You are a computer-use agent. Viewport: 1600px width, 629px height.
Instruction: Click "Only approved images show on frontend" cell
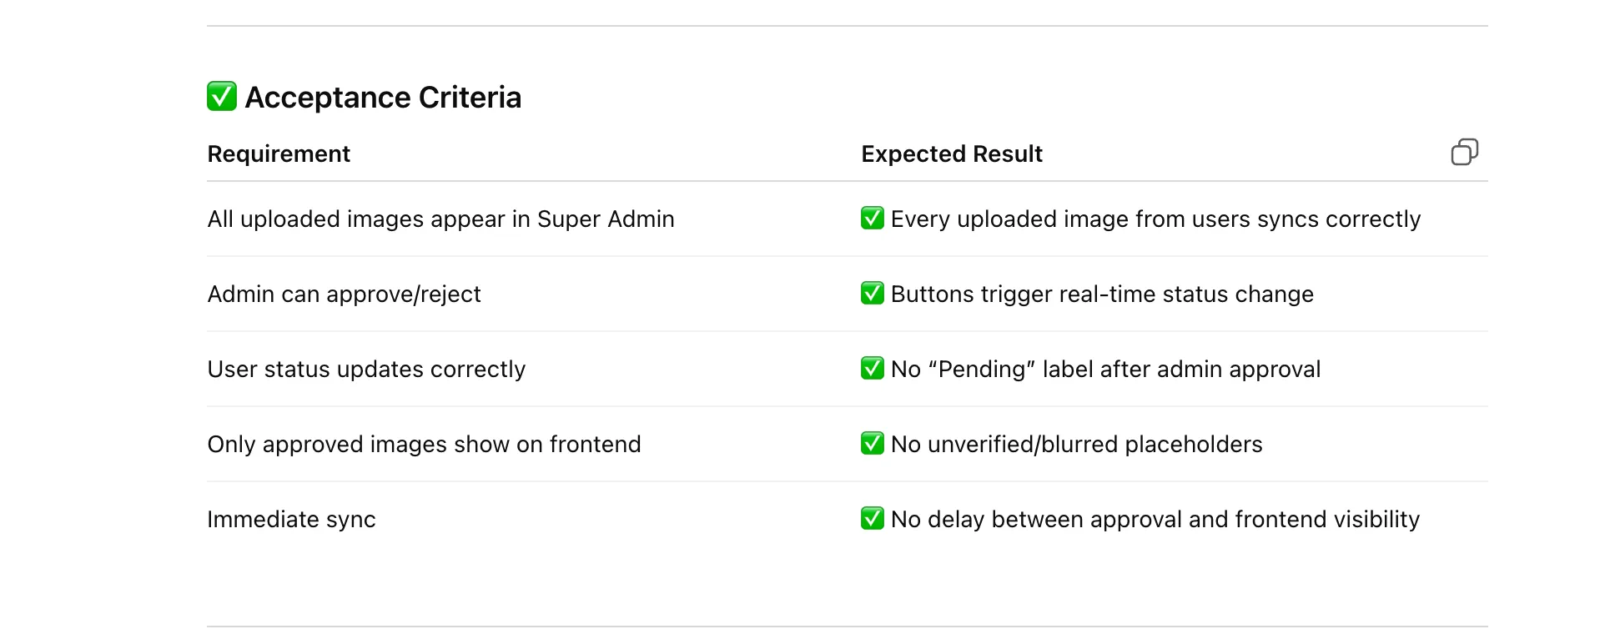424,445
